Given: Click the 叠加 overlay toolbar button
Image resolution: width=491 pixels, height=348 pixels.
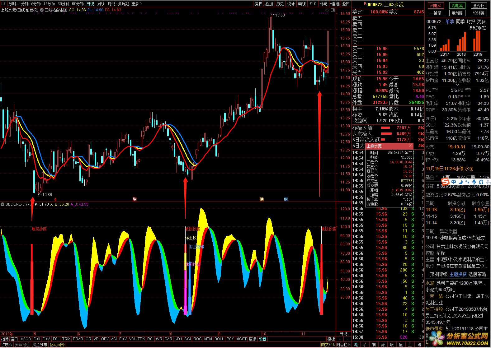Looking at the screenshot, I should point(269,4).
